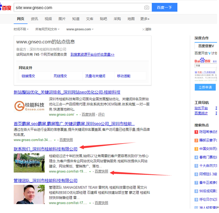Expand arrow next to www.gnseo.com/ URL
219x213 pixels.
[x=77, y=115]
